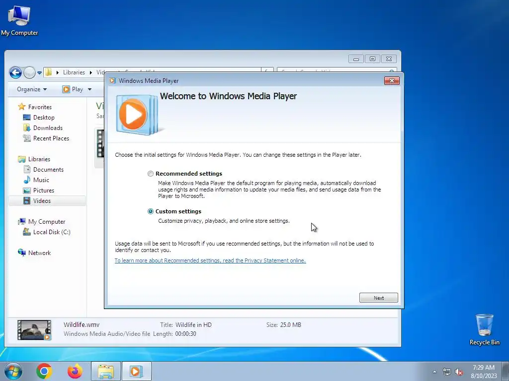Minimize the Explorer window
This screenshot has height=381, width=509.
pos(356,59)
